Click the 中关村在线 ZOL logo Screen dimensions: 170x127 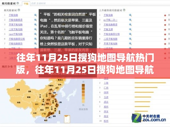[149, 118]
